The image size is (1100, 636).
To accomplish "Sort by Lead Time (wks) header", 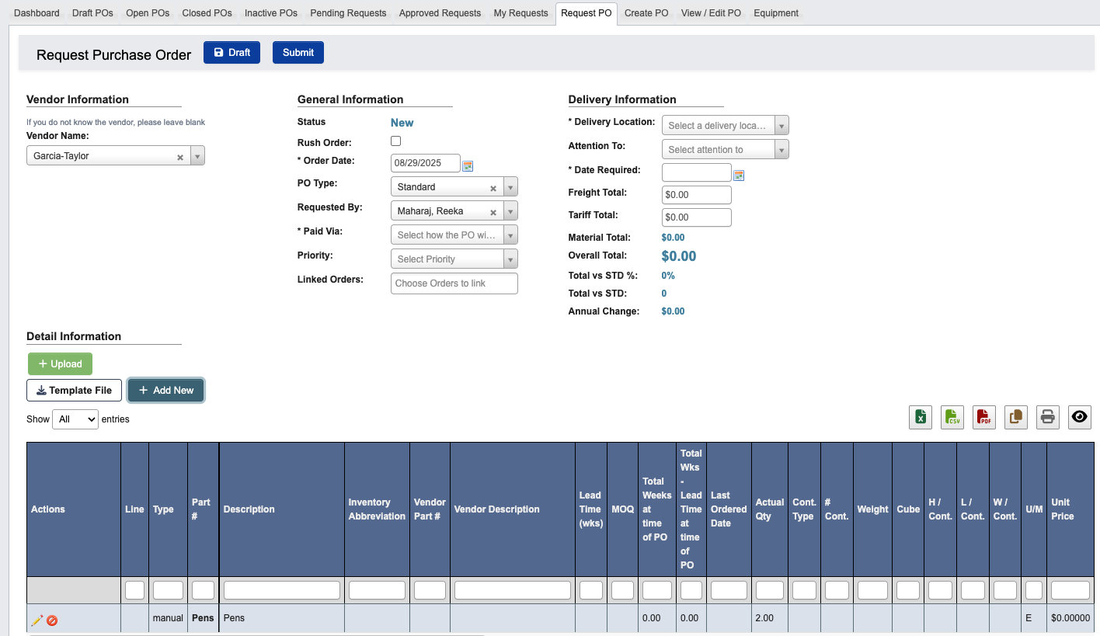I will pyautogui.click(x=590, y=509).
